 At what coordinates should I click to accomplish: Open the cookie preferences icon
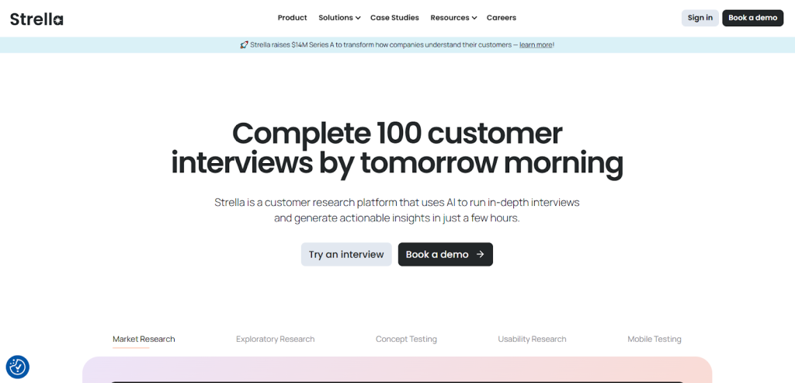coord(17,367)
